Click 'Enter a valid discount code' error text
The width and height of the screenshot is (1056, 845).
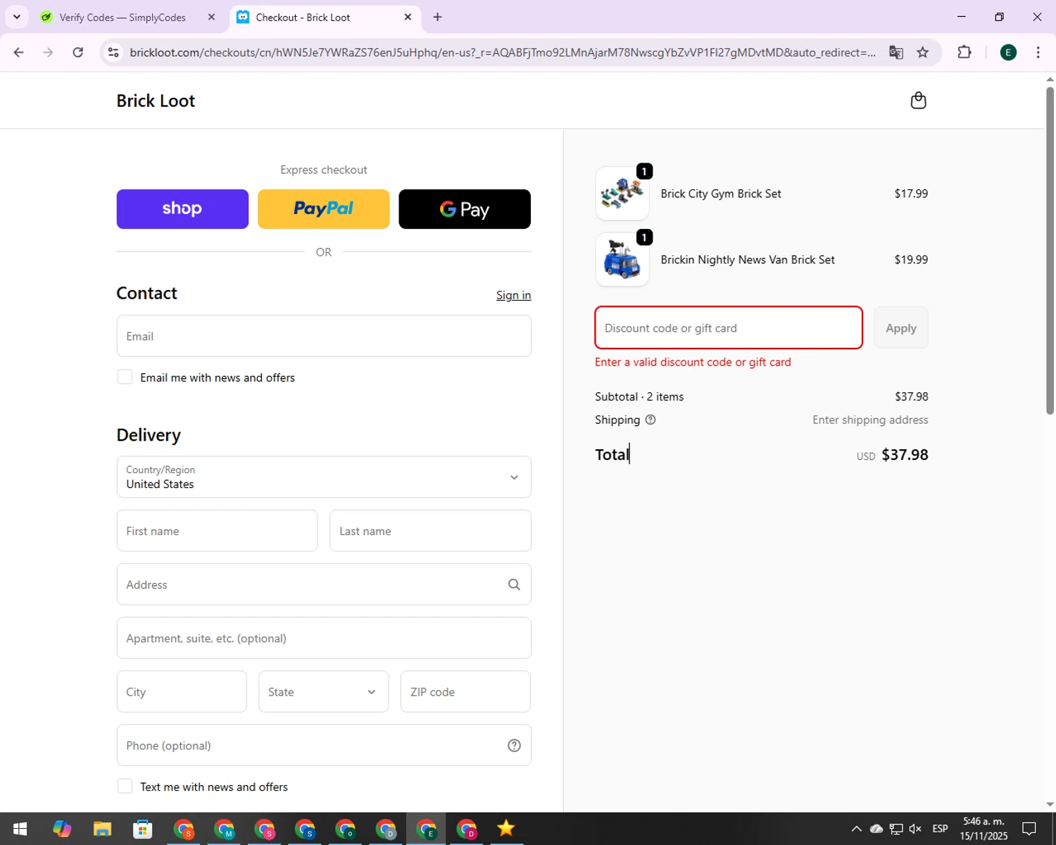tap(693, 362)
